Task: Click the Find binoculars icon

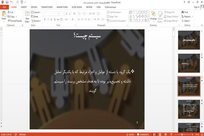Action: click(x=183, y=12)
